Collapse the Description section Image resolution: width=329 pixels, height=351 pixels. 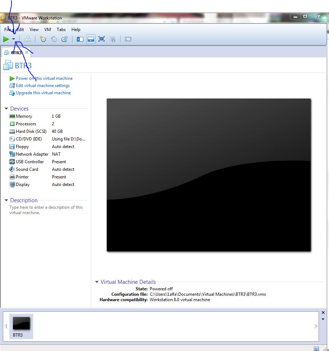pos(6,200)
